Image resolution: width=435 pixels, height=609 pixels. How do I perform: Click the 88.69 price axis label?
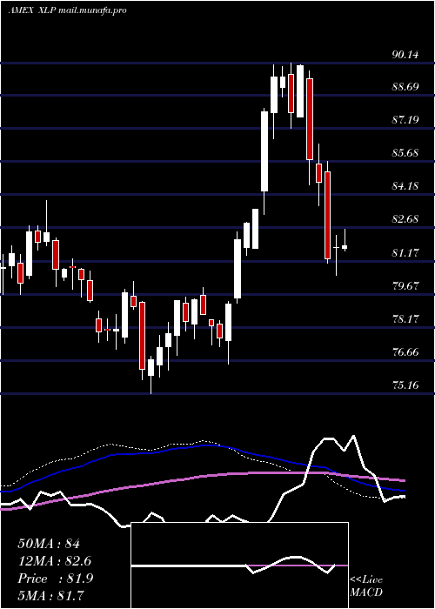point(405,86)
